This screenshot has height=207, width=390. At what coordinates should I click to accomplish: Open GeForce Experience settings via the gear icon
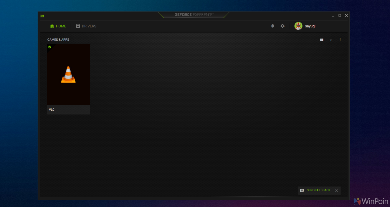[282, 26]
